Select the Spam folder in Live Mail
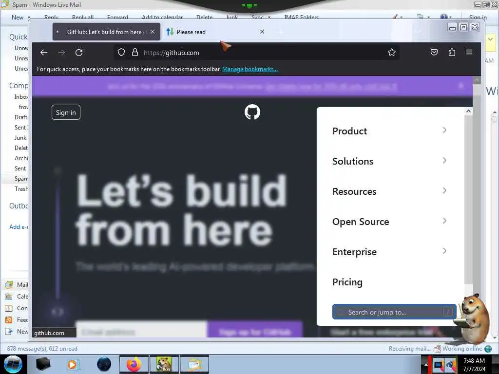499x374 pixels. [x=21, y=178]
